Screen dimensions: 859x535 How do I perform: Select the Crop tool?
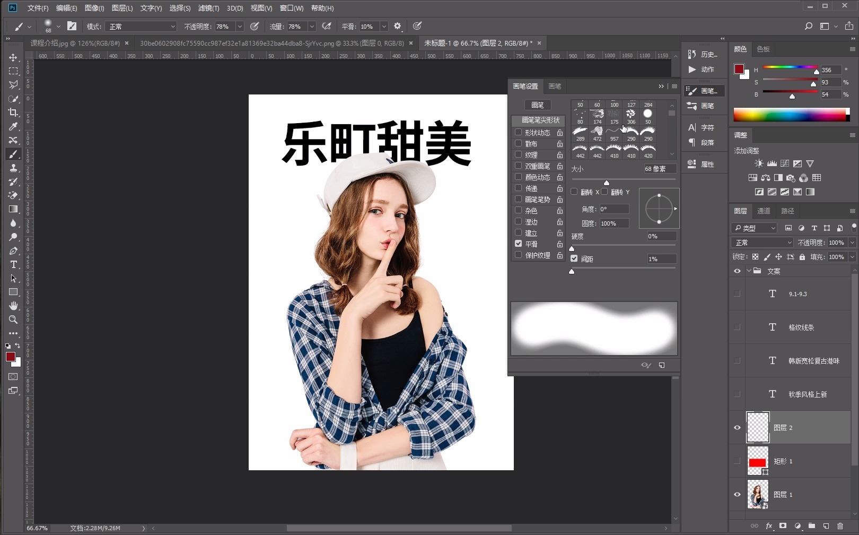(13, 113)
